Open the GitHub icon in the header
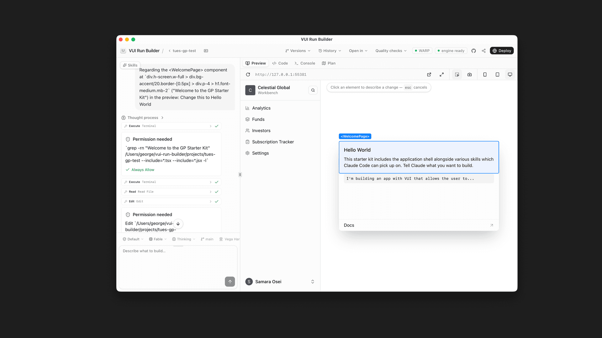Image resolution: width=602 pixels, height=338 pixels. click(473, 51)
